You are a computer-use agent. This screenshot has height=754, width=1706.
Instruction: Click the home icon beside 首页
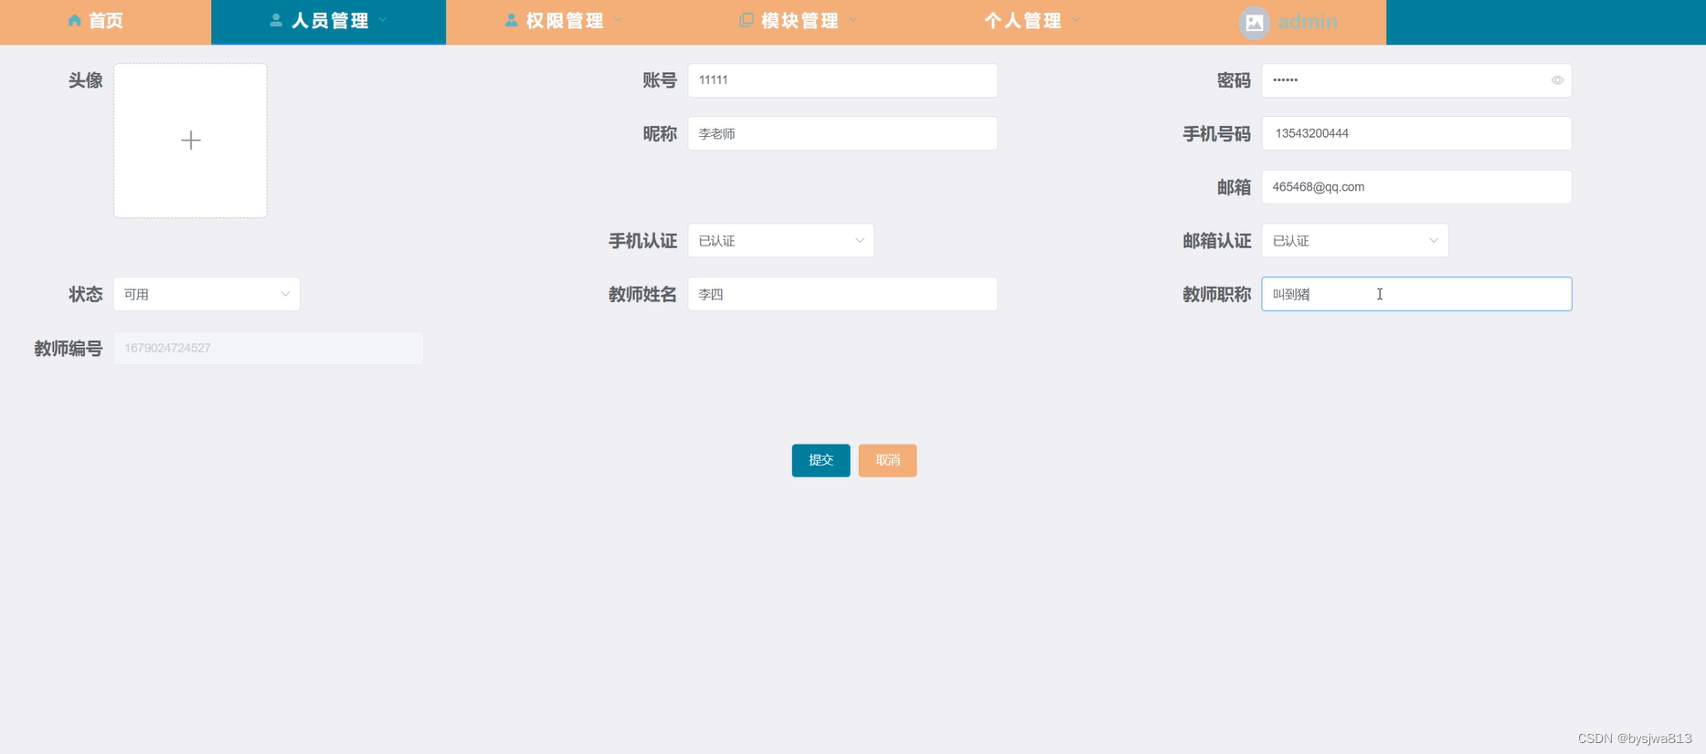coord(75,20)
